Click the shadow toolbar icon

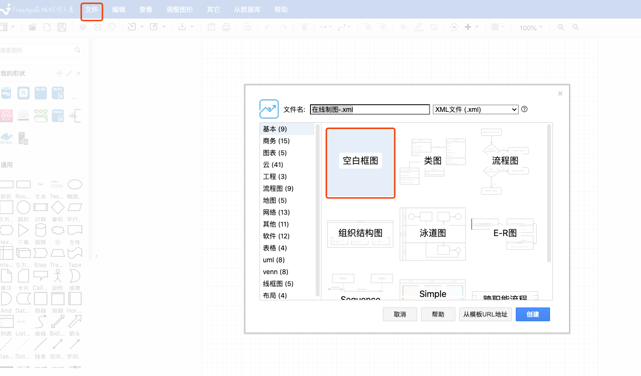coord(433,27)
